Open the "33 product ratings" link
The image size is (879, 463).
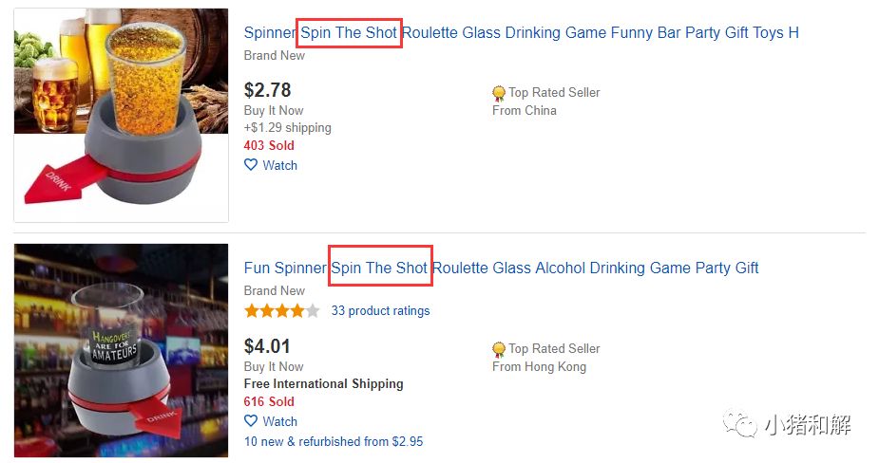tap(380, 310)
